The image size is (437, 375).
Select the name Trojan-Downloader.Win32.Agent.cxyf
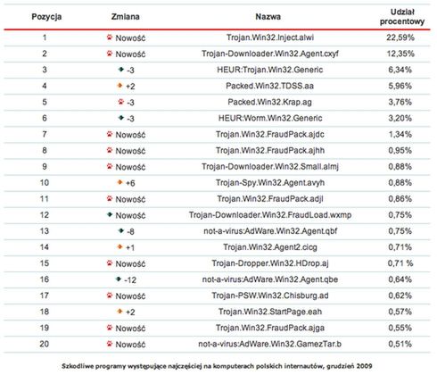[x=270, y=54]
